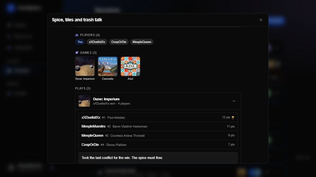Click the Dune: Imperium play thumbnail
The height and width of the screenshot is (177, 316).
point(84,101)
